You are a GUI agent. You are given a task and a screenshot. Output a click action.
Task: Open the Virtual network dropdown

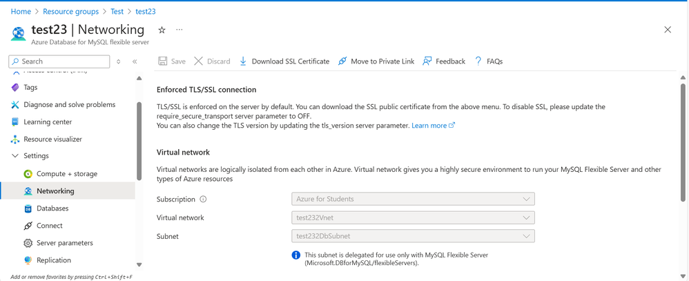click(413, 217)
